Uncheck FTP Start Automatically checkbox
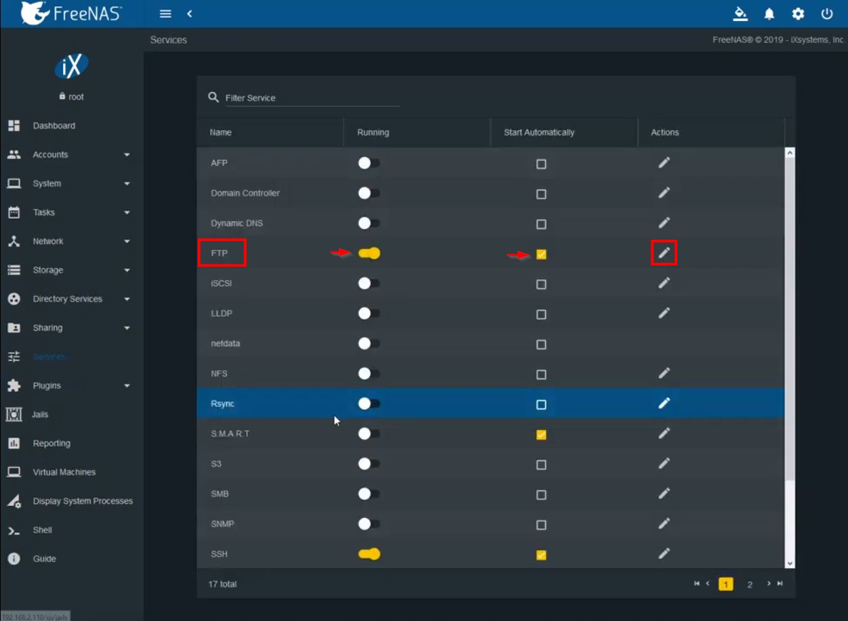Viewport: 848px width, 621px height. tap(541, 255)
